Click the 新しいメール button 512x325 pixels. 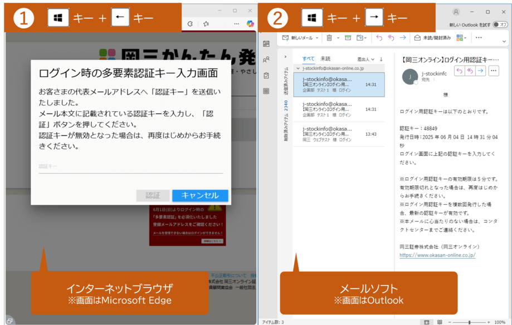(x=298, y=38)
